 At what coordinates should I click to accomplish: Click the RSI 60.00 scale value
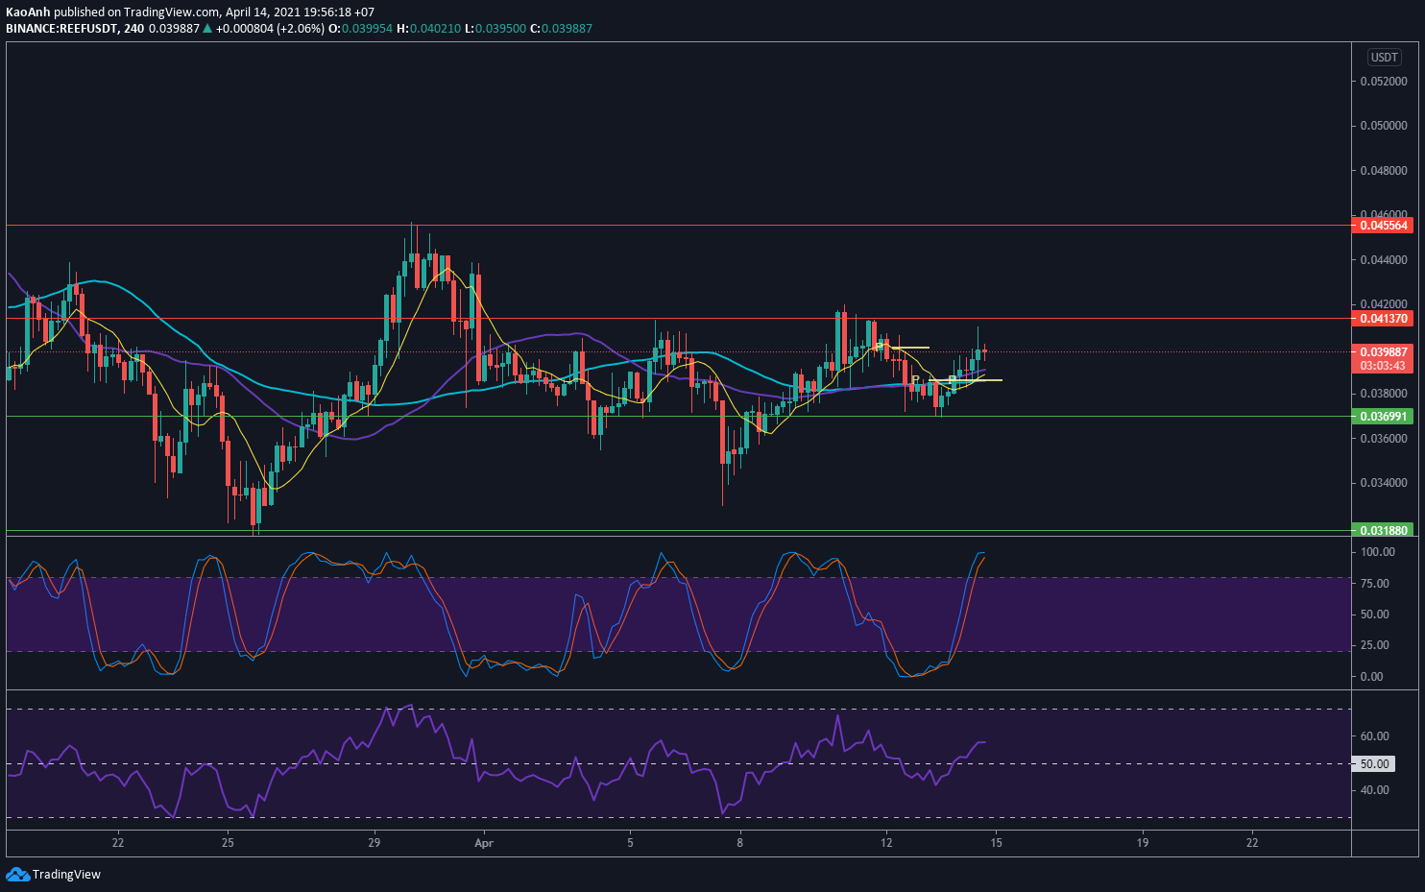[1375, 736]
